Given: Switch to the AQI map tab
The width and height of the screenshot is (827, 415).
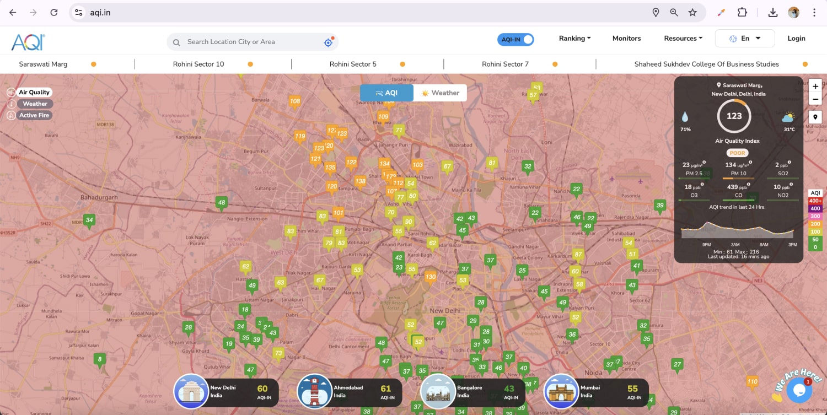Looking at the screenshot, I should [x=386, y=93].
